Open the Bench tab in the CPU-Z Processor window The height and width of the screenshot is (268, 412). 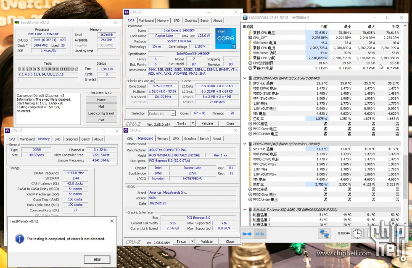tap(205, 21)
